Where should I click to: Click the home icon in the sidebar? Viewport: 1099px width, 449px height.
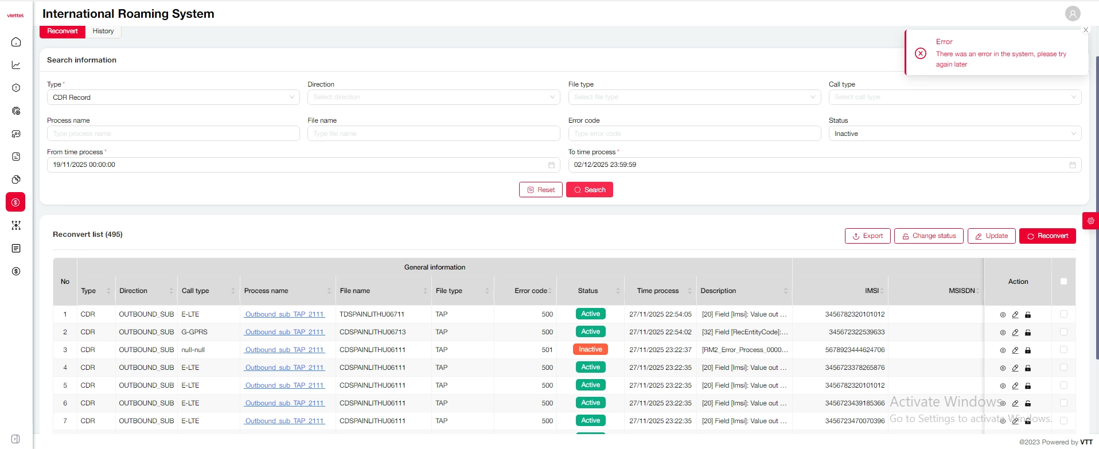[x=16, y=42]
